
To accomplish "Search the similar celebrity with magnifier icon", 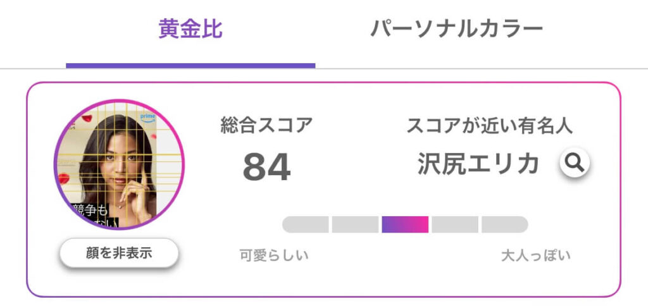I will 575,162.
